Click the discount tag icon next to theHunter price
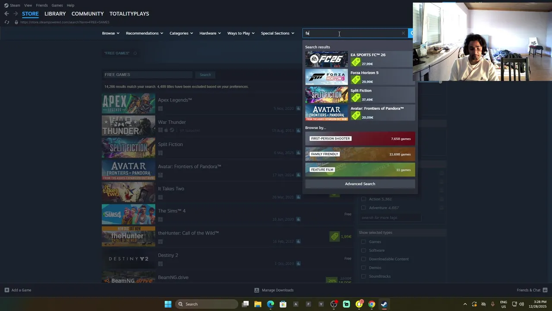 [x=335, y=236]
